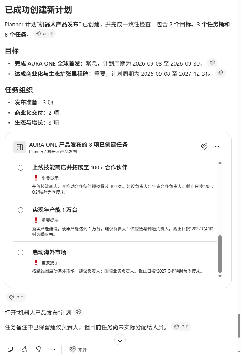Viewport: 244px width, 356px height.
Task: Give the response a thumbs down
Action: click(39, 349)
